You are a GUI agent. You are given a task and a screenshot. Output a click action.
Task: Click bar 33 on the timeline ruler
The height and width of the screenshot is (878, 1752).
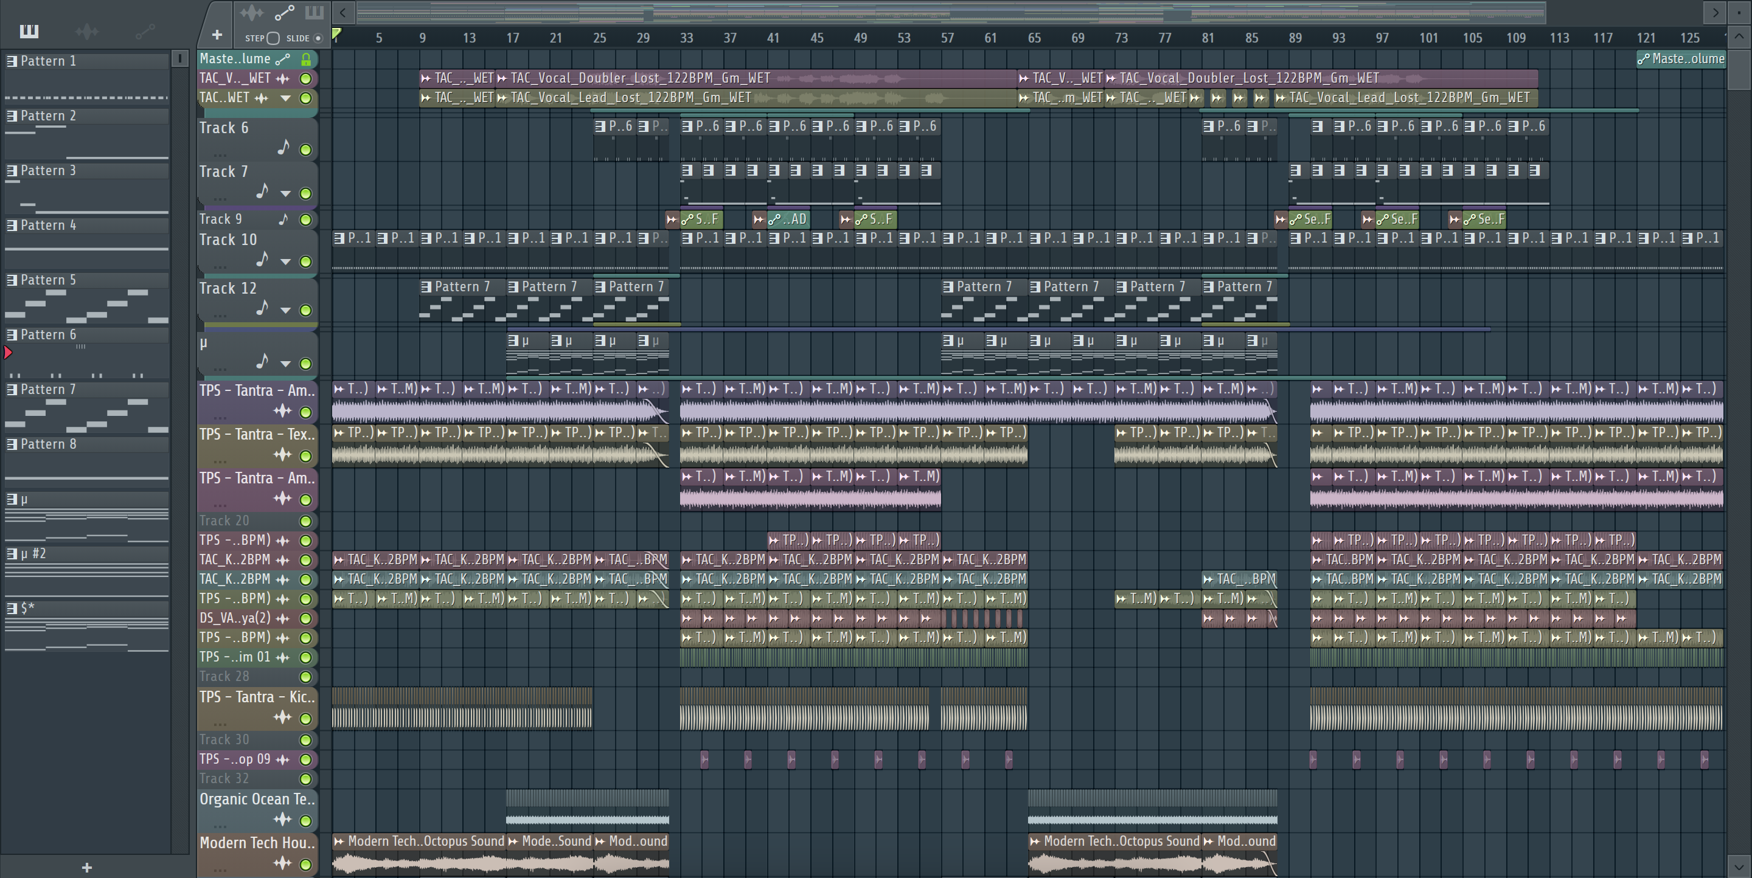pos(686,38)
